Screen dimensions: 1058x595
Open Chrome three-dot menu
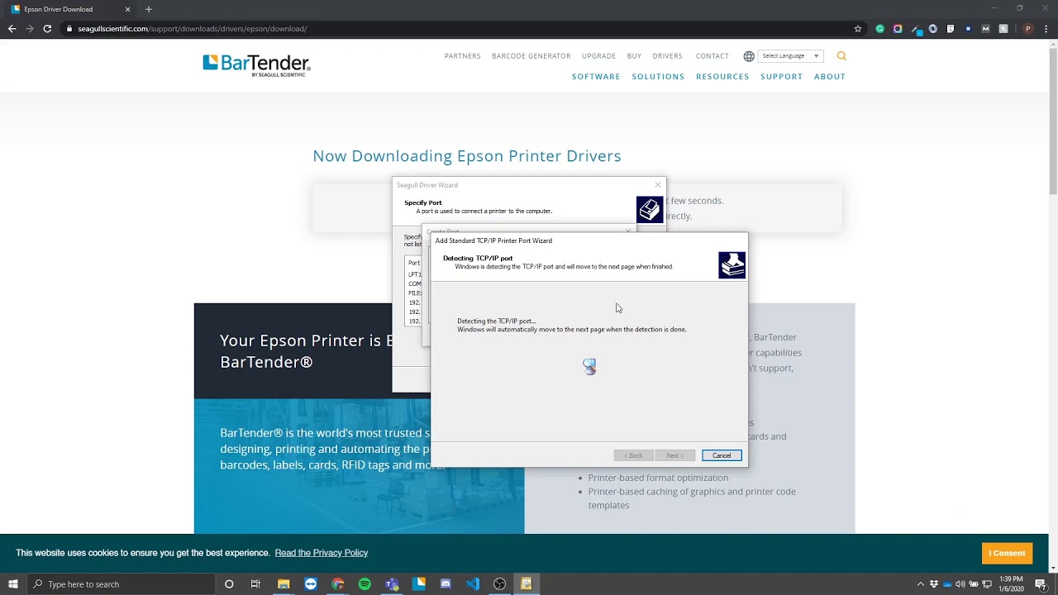click(x=1046, y=29)
